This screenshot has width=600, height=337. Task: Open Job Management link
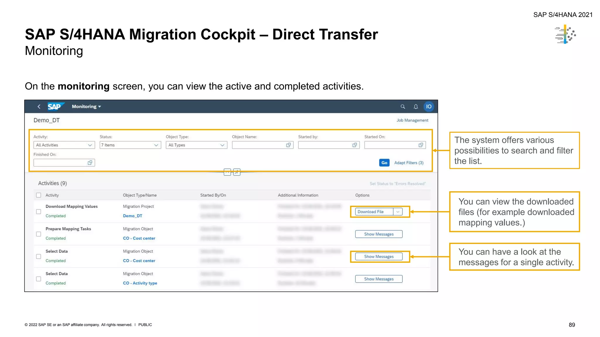tap(412, 120)
